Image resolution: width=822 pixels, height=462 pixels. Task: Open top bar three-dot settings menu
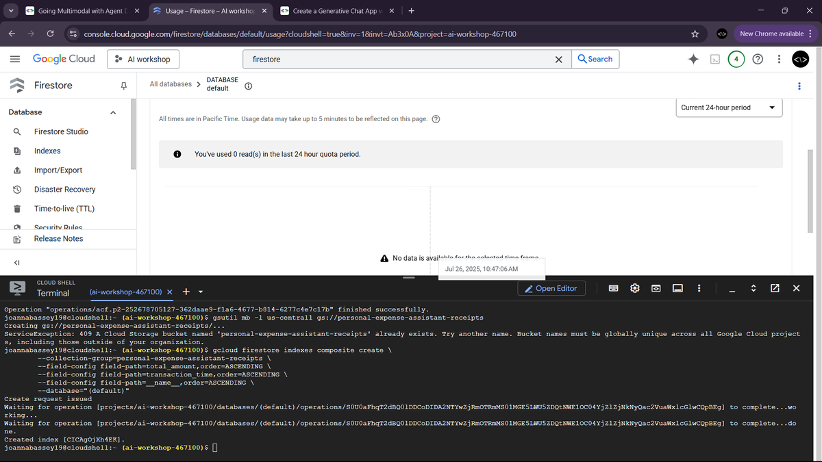[779, 59]
